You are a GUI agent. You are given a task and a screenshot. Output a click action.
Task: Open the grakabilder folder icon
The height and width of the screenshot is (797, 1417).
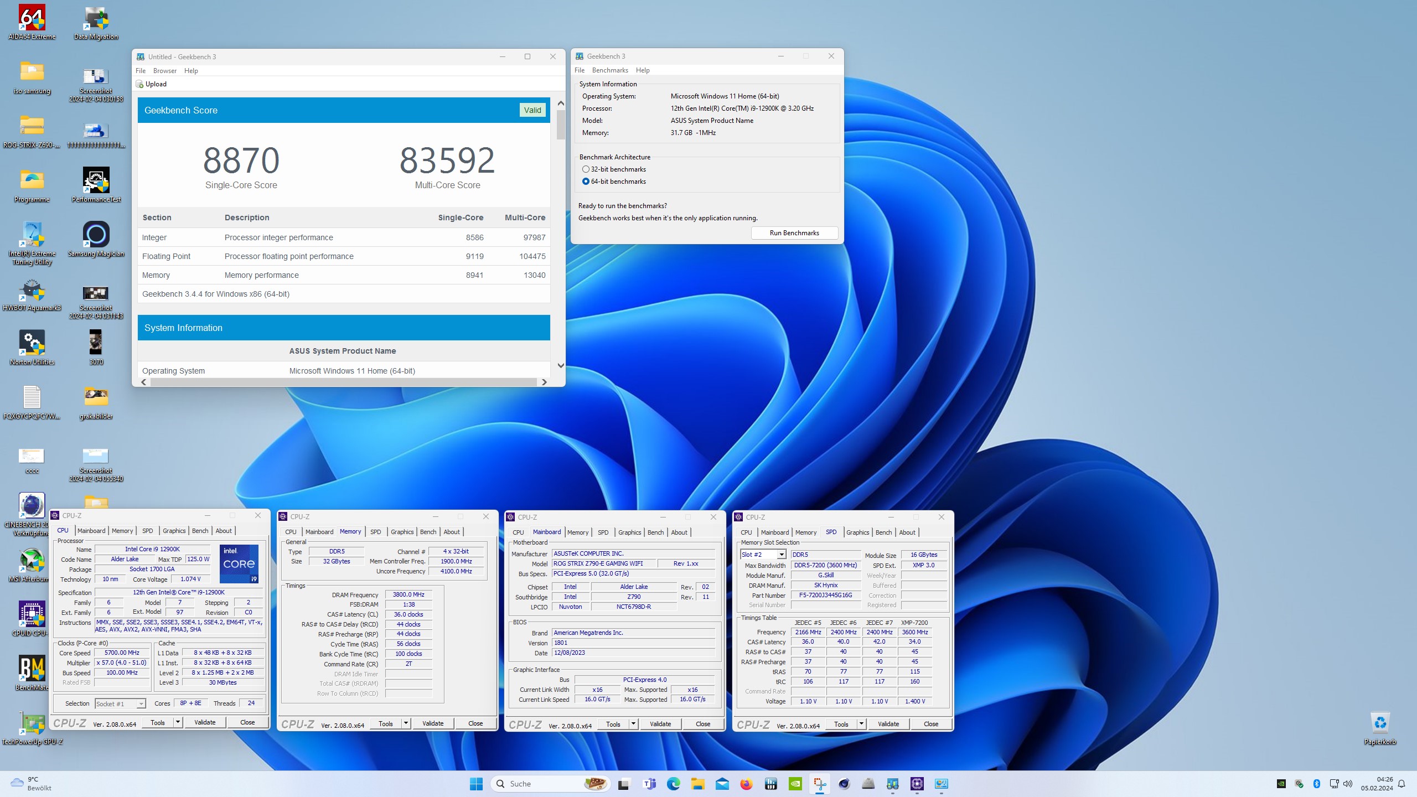coord(96,402)
